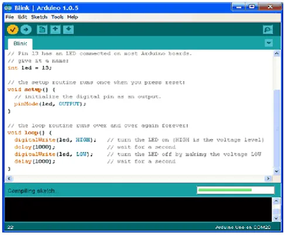Click line number 22 in status bar

[11, 227]
